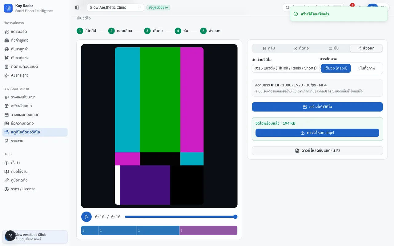Switch to the ซับ tab
The height and width of the screenshot is (246, 394).
pyautogui.click(x=333, y=48)
